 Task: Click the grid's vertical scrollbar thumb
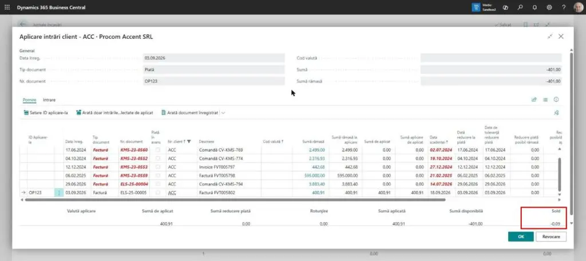click(560, 174)
